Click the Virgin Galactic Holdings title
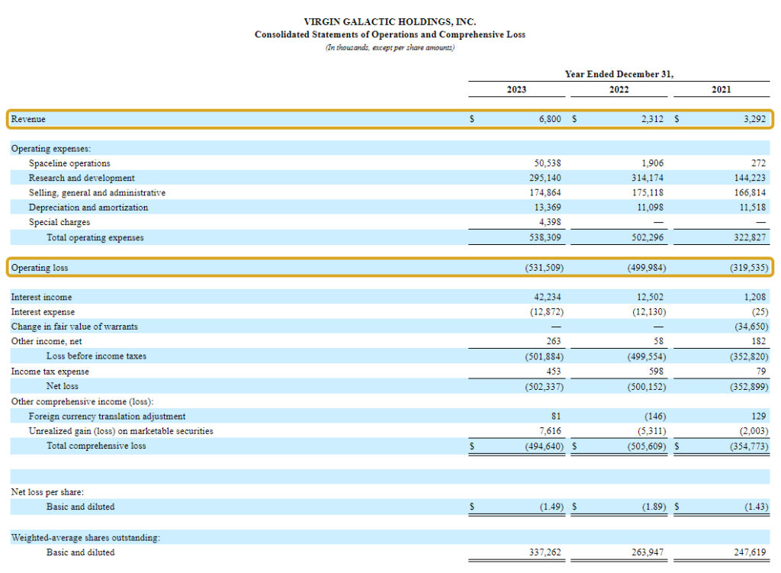 click(x=390, y=21)
